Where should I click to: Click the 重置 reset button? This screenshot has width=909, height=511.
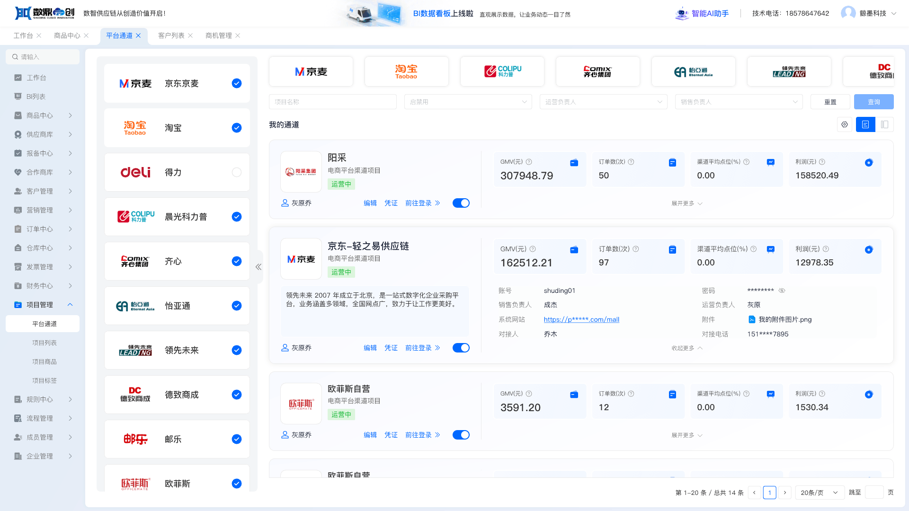point(830,102)
